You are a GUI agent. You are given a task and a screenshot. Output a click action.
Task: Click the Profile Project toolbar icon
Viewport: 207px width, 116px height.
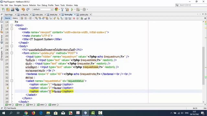click(84, 9)
